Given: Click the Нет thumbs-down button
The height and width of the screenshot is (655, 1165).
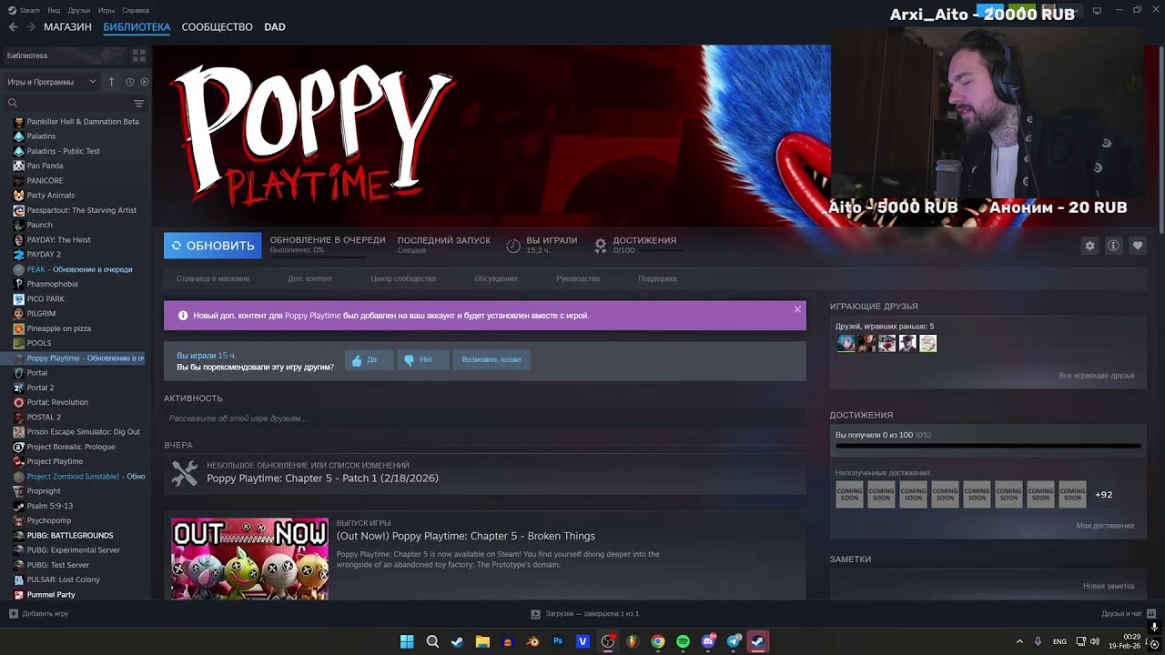Looking at the screenshot, I should coord(423,360).
